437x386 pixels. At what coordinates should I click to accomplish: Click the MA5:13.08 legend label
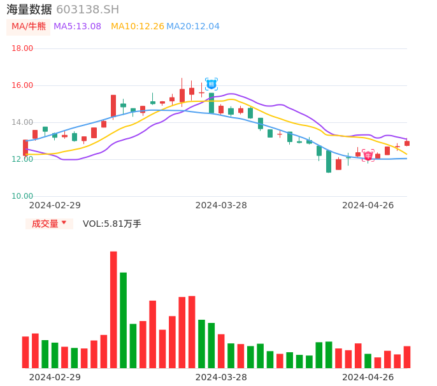point(77,27)
